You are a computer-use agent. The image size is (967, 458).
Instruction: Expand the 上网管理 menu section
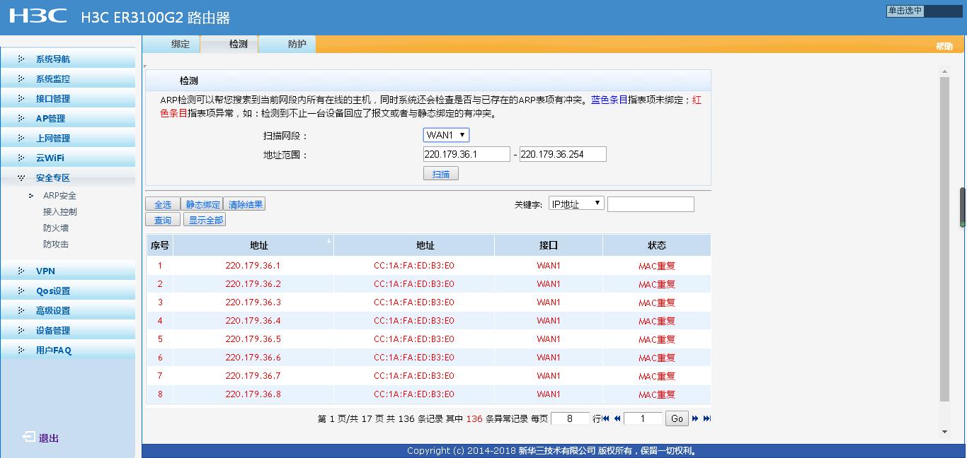[x=52, y=139]
